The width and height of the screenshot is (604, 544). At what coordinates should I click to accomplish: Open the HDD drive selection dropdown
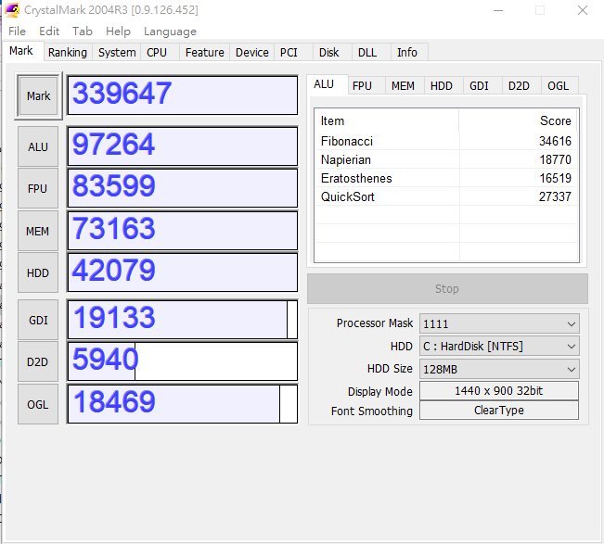click(498, 346)
